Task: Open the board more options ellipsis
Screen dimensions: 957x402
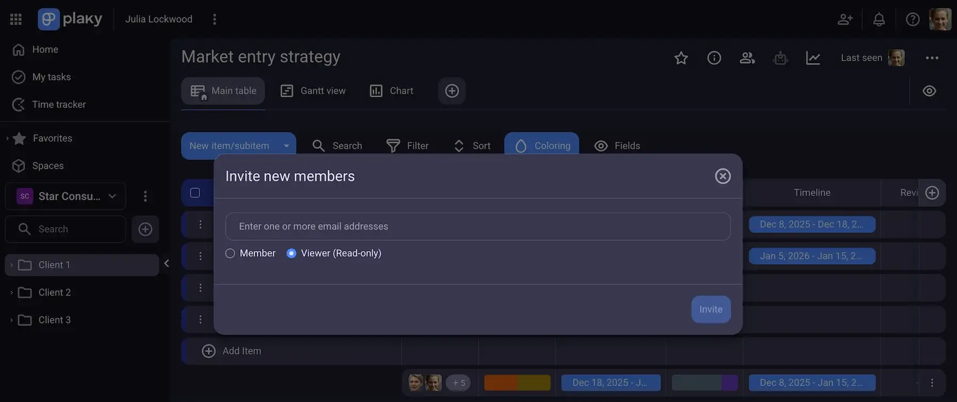Action: pyautogui.click(x=932, y=58)
